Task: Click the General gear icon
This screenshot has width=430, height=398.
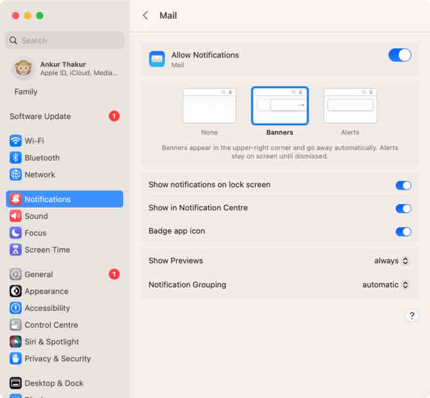Action: 16,274
